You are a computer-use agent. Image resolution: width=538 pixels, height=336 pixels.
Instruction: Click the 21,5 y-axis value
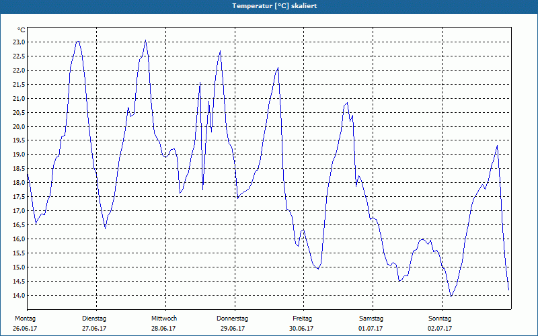[x=19, y=85]
